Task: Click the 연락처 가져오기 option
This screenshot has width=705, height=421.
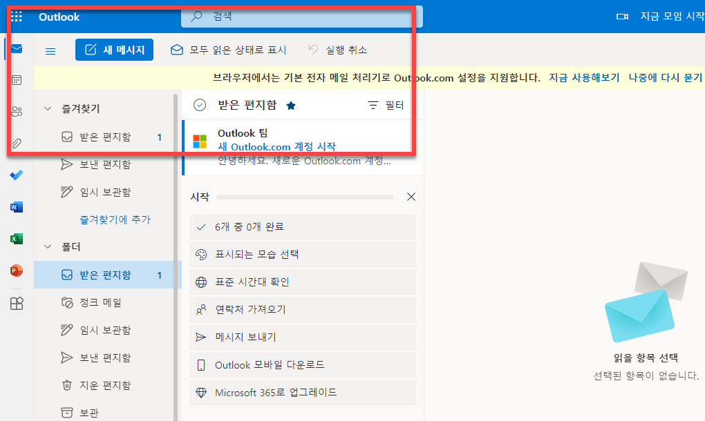Action: point(303,310)
